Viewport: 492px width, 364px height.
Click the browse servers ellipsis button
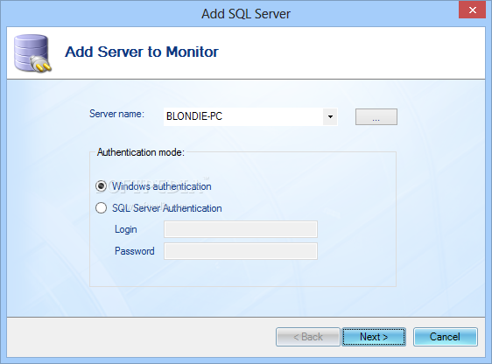click(x=376, y=117)
